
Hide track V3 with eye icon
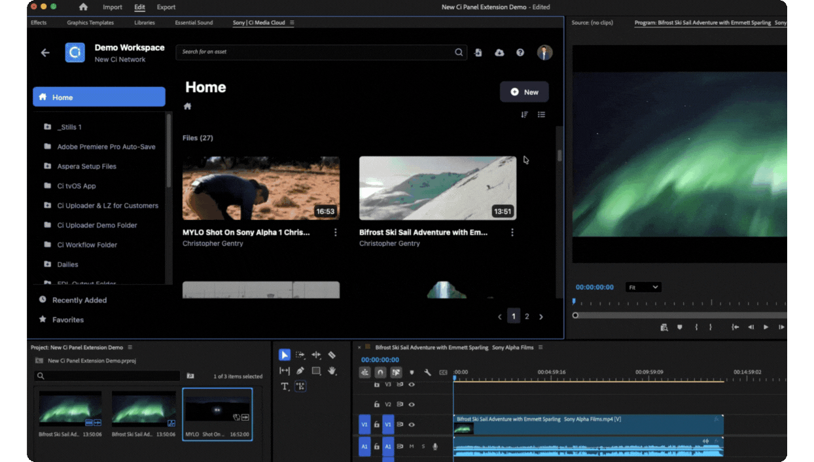point(412,385)
